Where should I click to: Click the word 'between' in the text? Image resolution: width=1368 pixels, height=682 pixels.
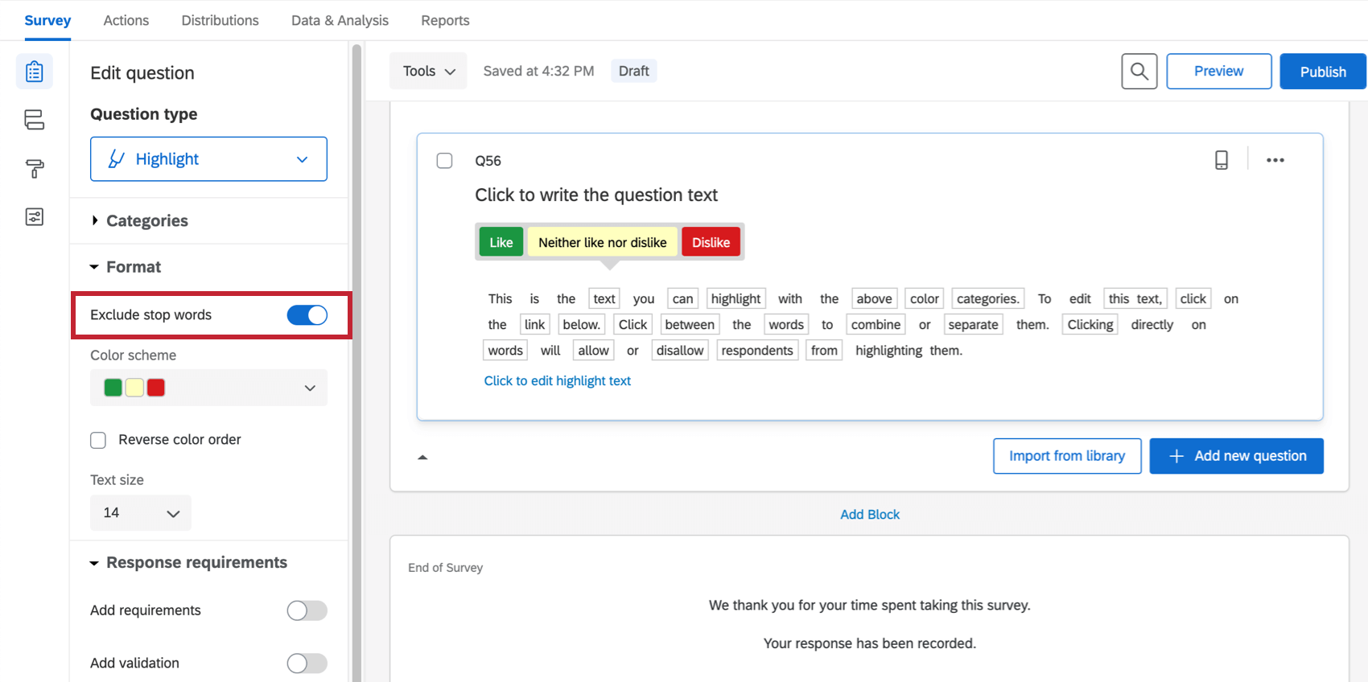tap(690, 325)
